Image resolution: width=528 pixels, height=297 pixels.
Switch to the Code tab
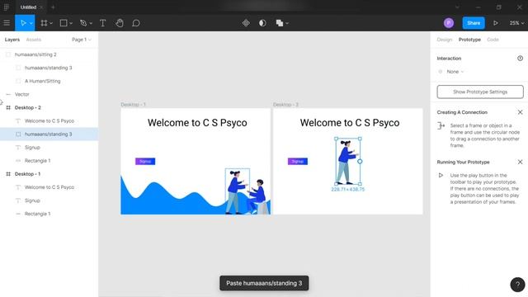click(493, 40)
